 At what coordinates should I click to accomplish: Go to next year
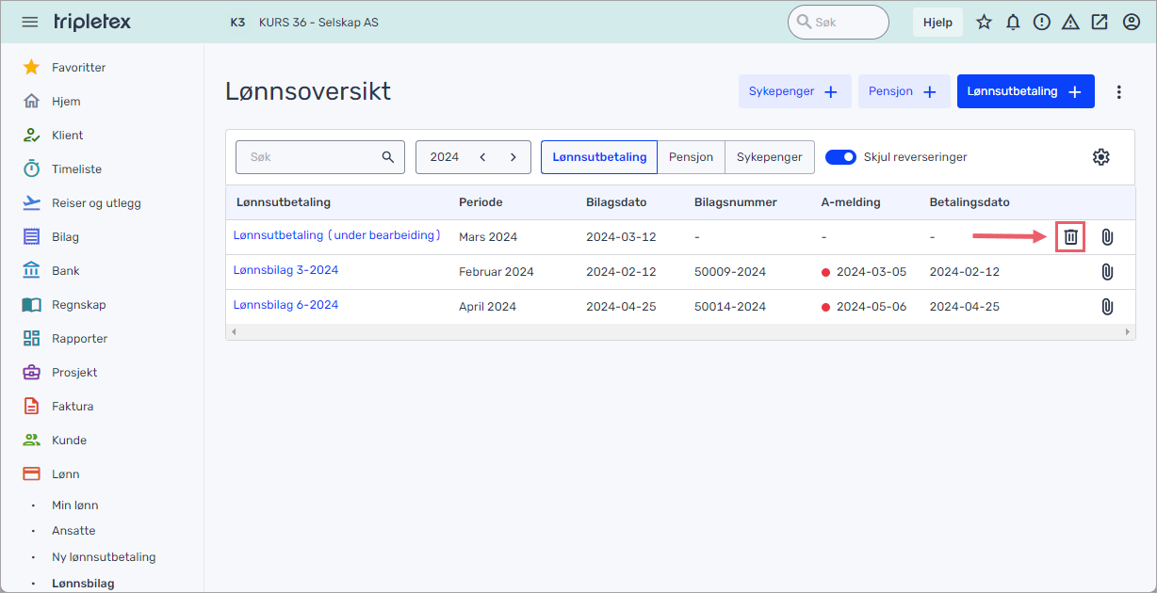tap(513, 157)
